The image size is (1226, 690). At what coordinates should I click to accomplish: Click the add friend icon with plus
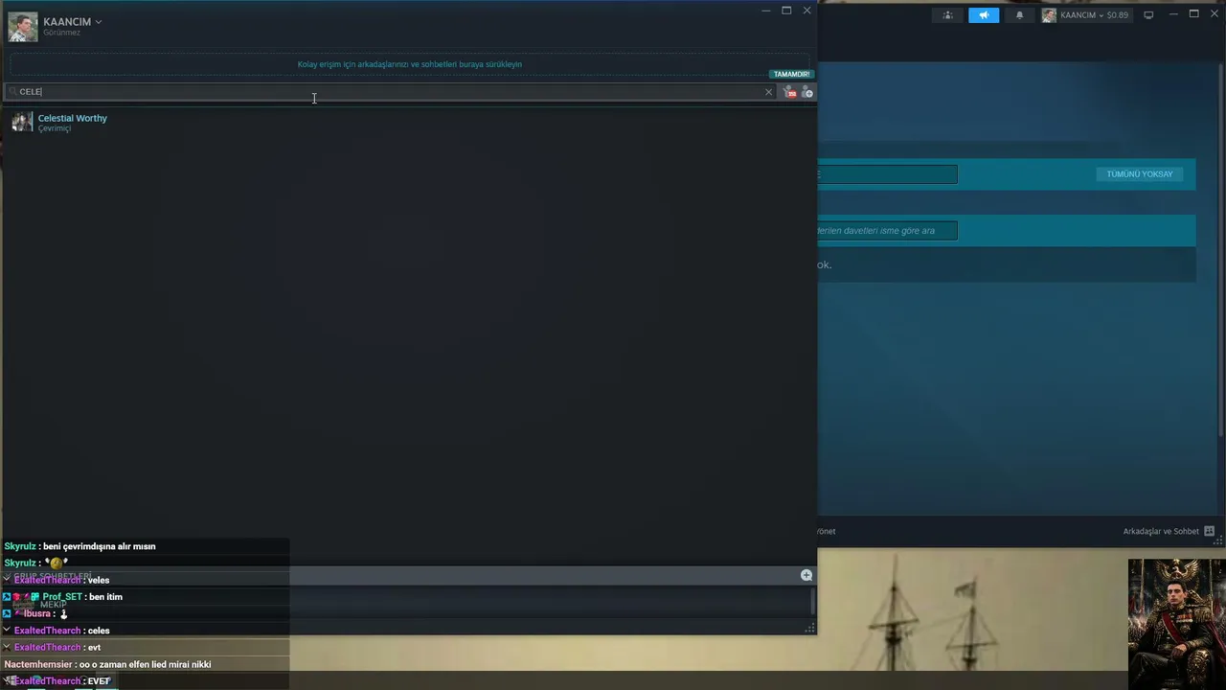point(807,92)
